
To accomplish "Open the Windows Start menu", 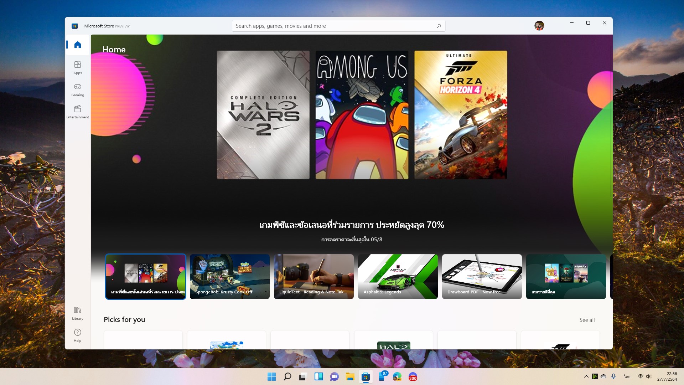I will (x=271, y=377).
